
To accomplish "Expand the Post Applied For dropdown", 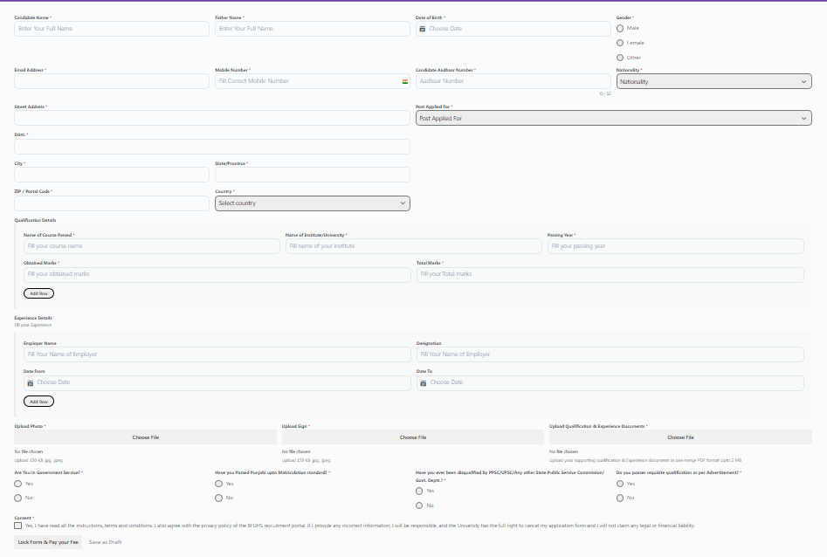I will [x=613, y=118].
